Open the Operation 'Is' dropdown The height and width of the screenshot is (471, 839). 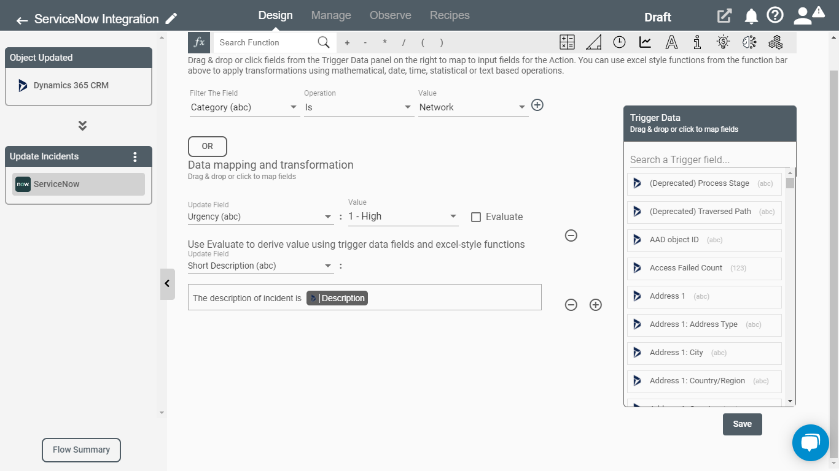359,107
